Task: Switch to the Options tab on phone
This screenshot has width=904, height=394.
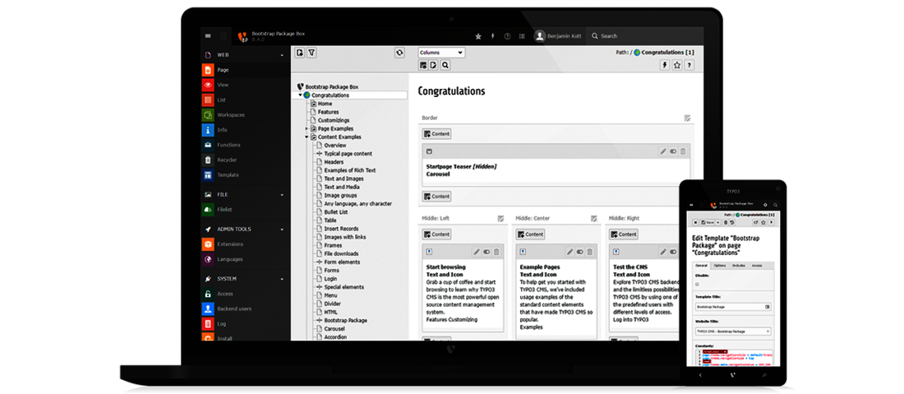Action: pos(720,266)
